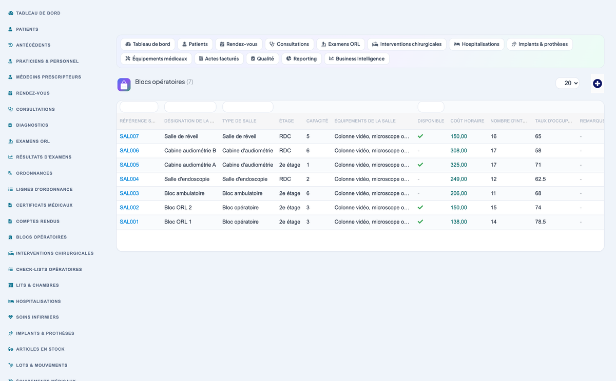This screenshot has height=381, width=616.
Task: Open the Patients top tab
Action: (195, 44)
